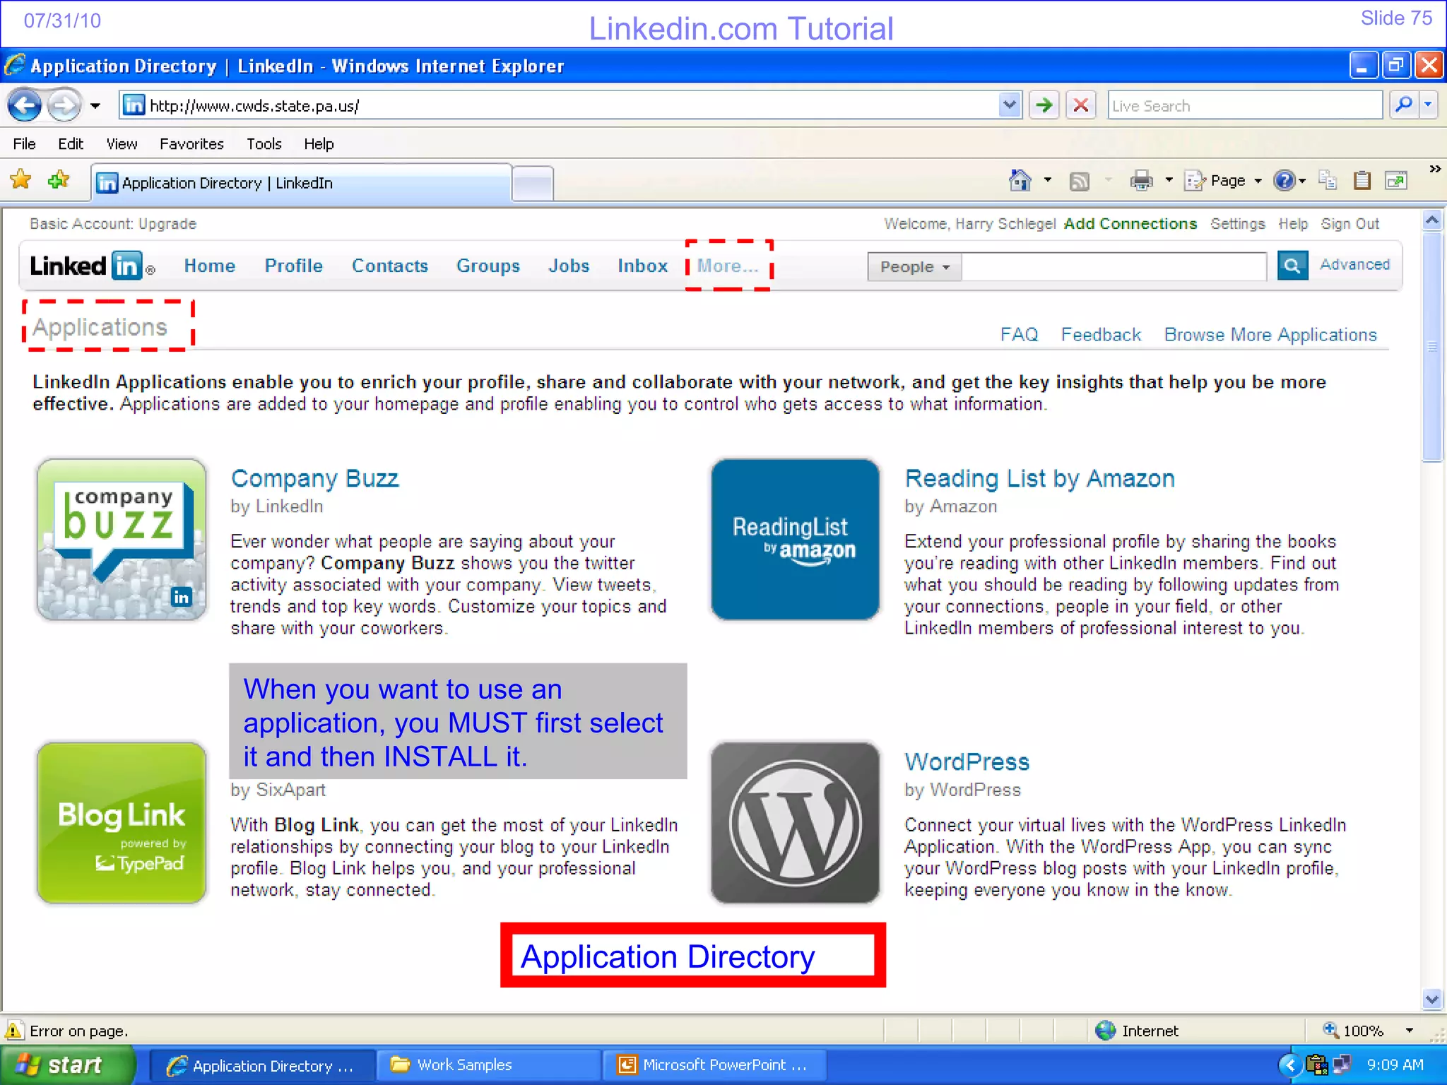
Task: Open the 100% zoom level dropdown
Action: click(x=1410, y=1031)
